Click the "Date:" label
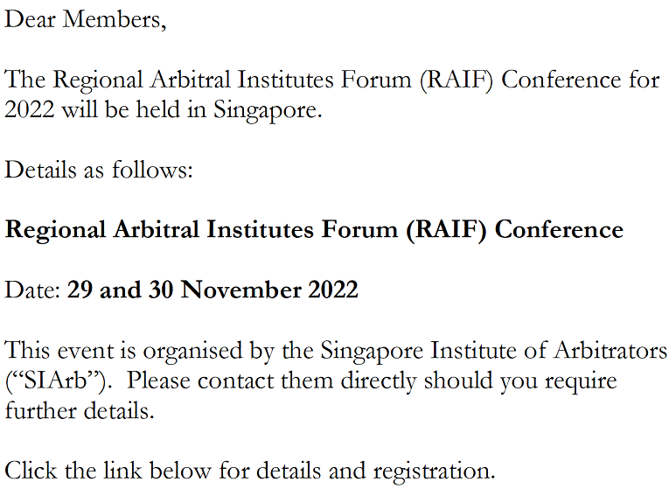The height and width of the screenshot is (496, 669). click(33, 289)
